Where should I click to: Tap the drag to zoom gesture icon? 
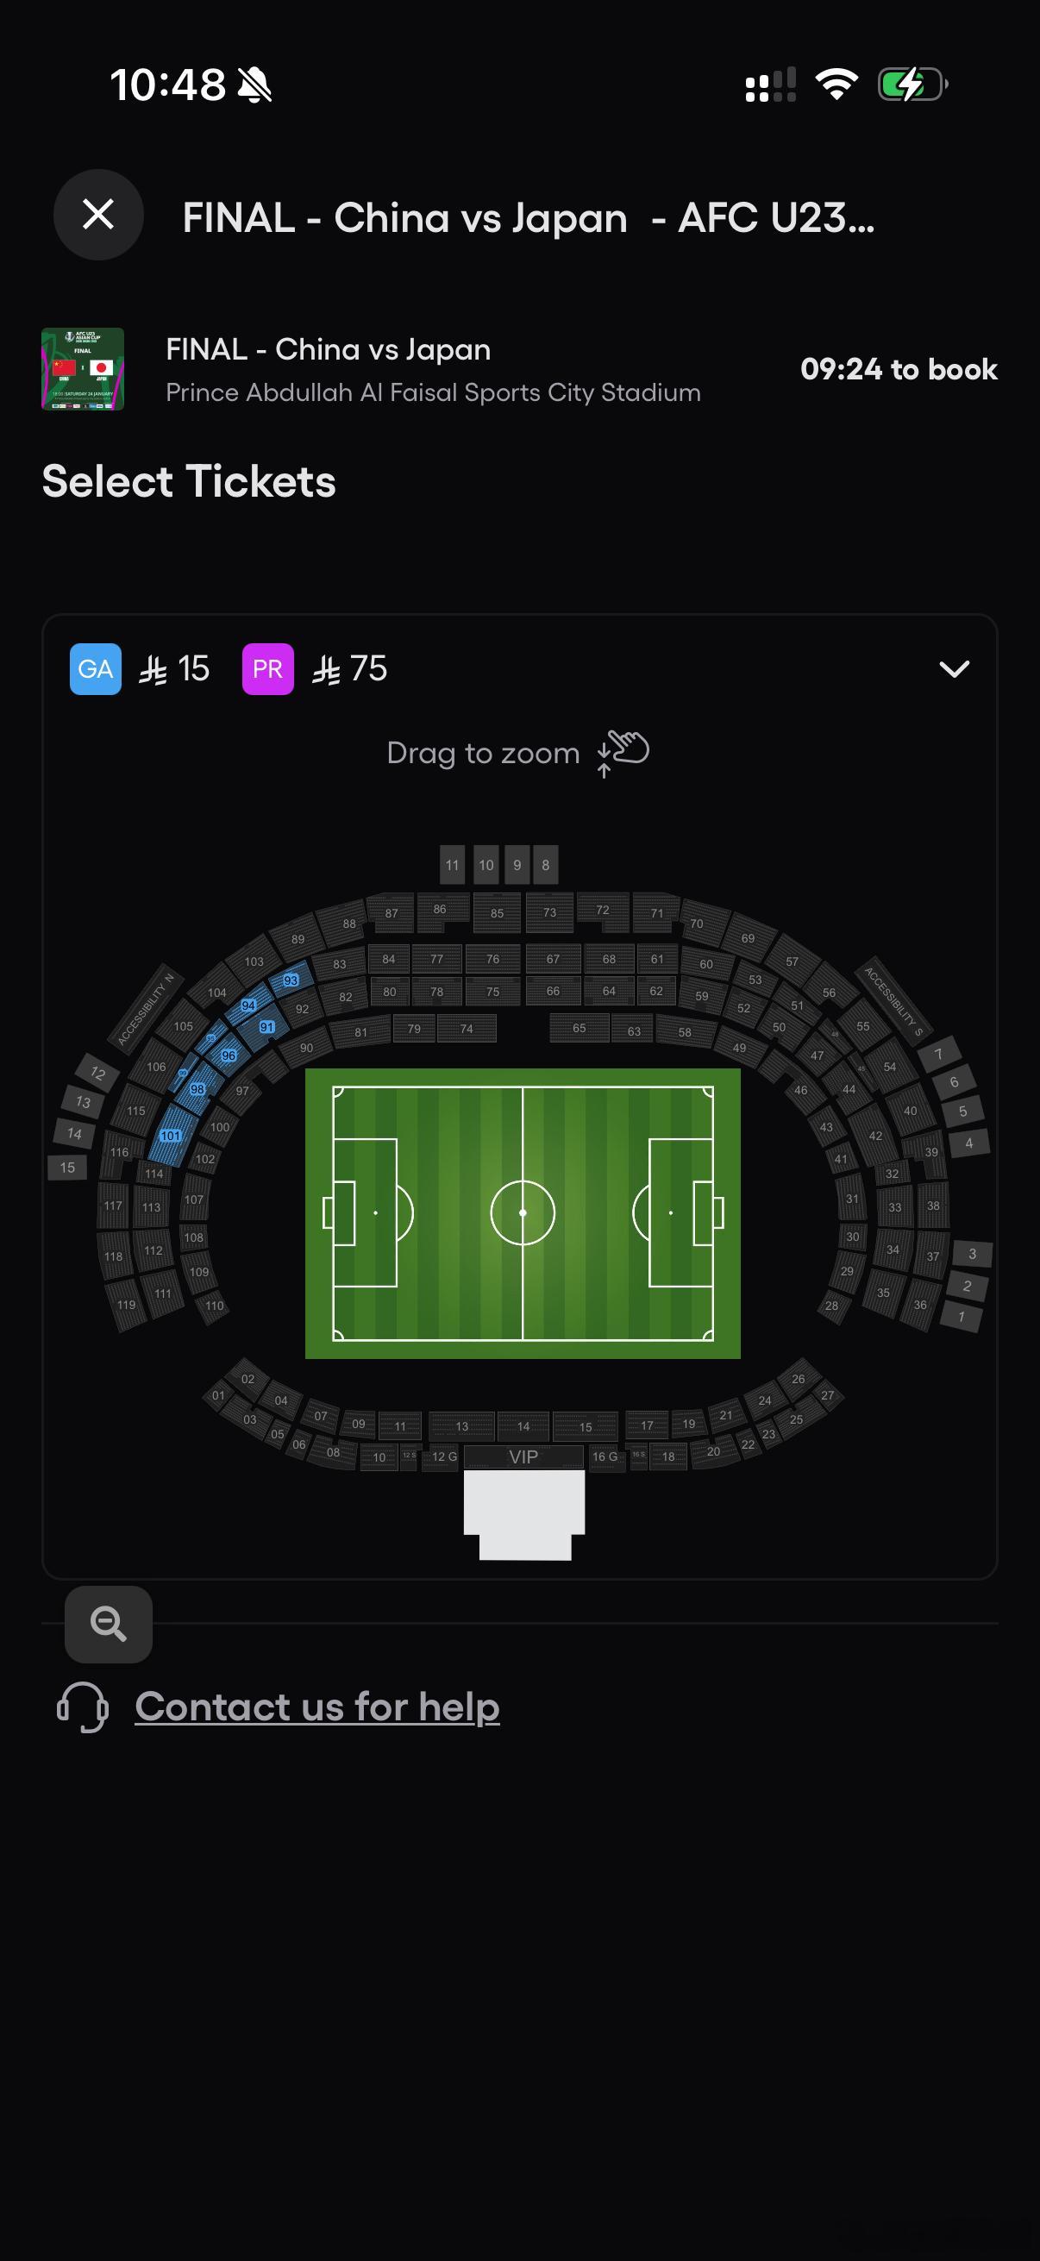[623, 753]
